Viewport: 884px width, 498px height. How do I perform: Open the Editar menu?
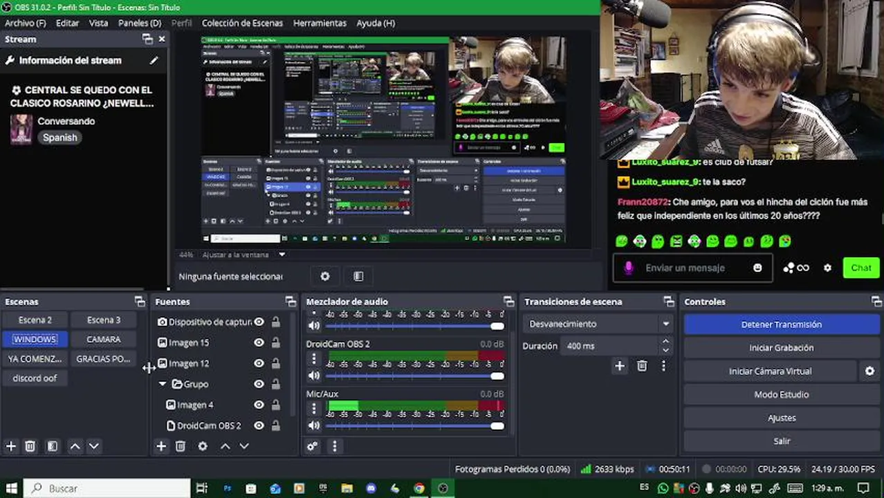coord(67,23)
